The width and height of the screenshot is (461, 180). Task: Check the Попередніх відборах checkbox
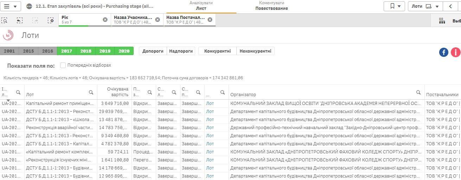click(63, 65)
